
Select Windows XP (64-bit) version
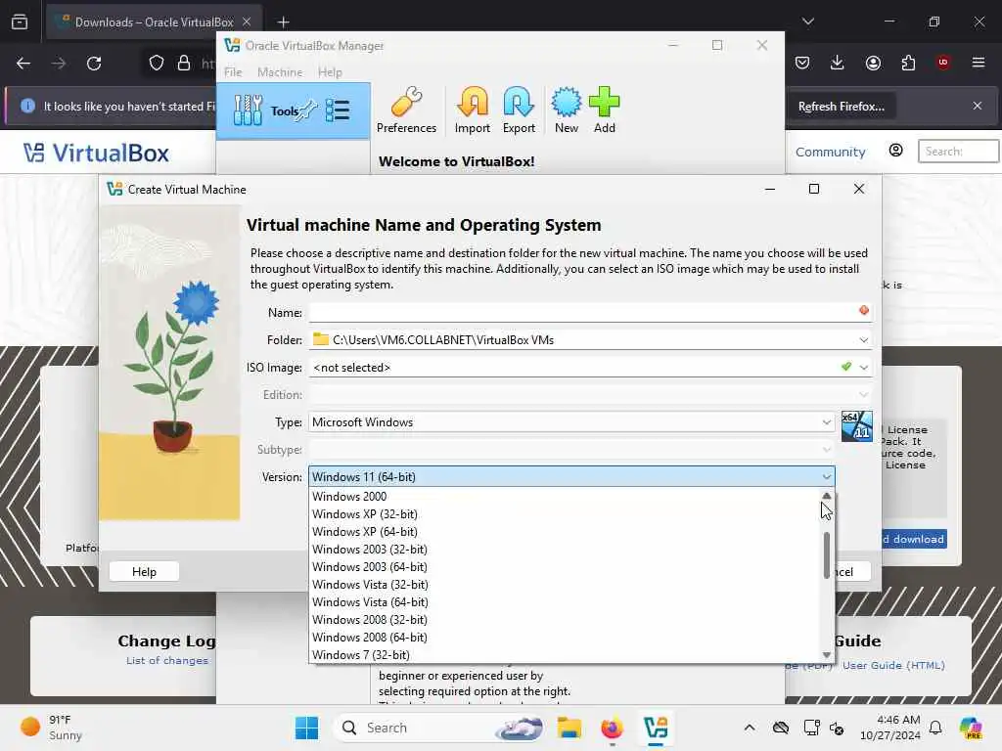[x=565, y=531]
